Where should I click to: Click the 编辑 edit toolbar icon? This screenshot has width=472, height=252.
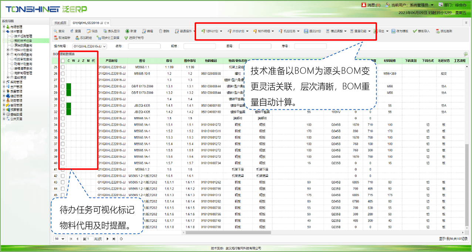(x=144, y=31)
